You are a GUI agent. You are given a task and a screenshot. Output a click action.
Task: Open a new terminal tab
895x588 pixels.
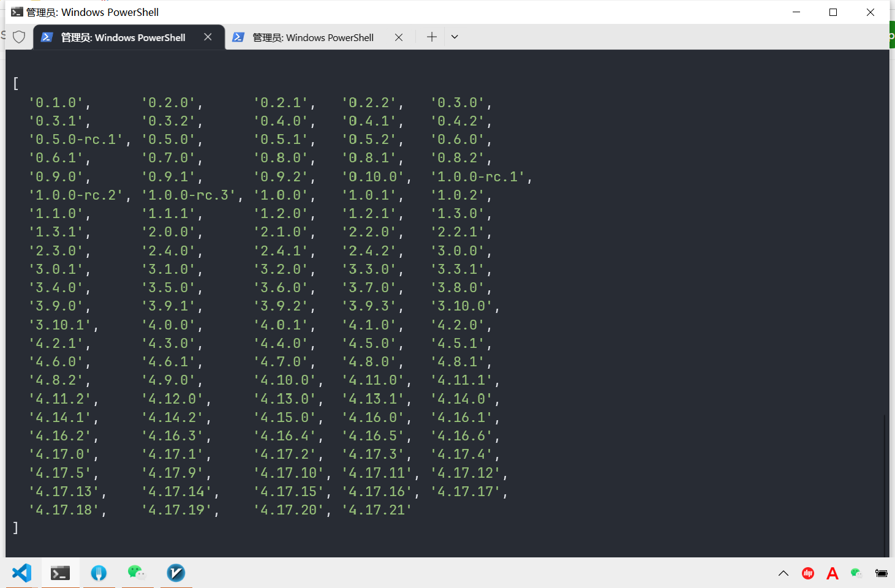click(432, 37)
